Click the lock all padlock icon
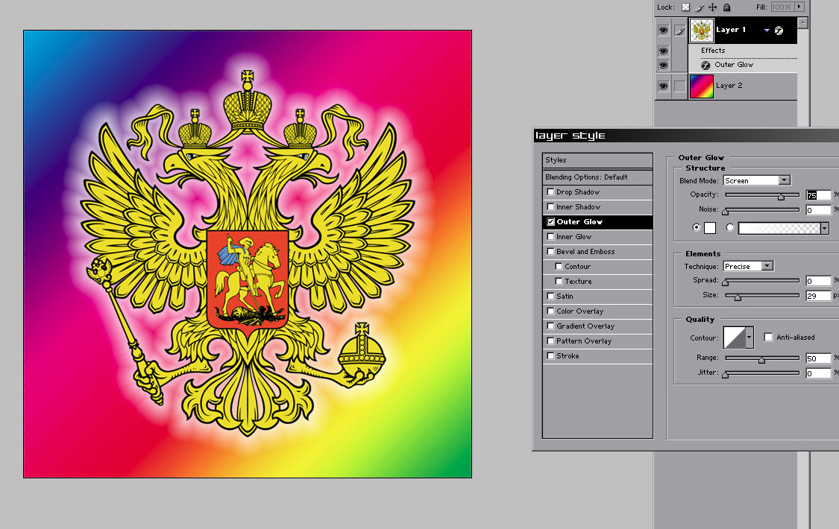Viewport: 839px width, 529px height. coord(726,7)
